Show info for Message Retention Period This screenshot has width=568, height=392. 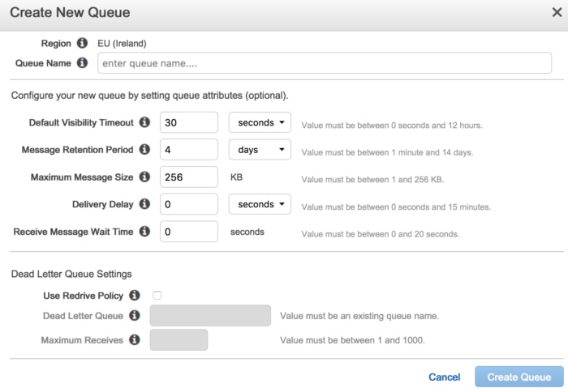pos(144,150)
